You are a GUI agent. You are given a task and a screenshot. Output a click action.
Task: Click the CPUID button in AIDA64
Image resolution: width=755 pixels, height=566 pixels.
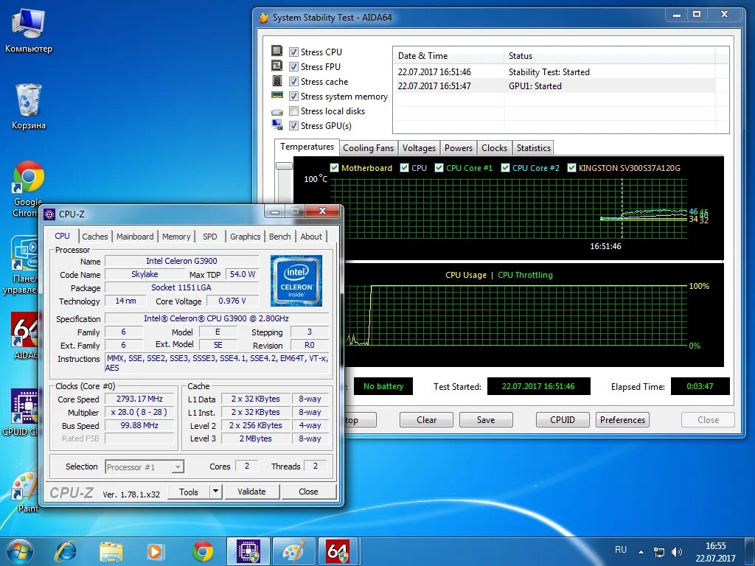563,419
